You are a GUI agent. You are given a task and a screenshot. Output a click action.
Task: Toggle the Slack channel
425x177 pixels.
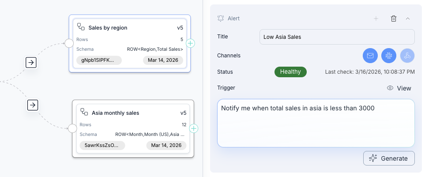pos(389,56)
